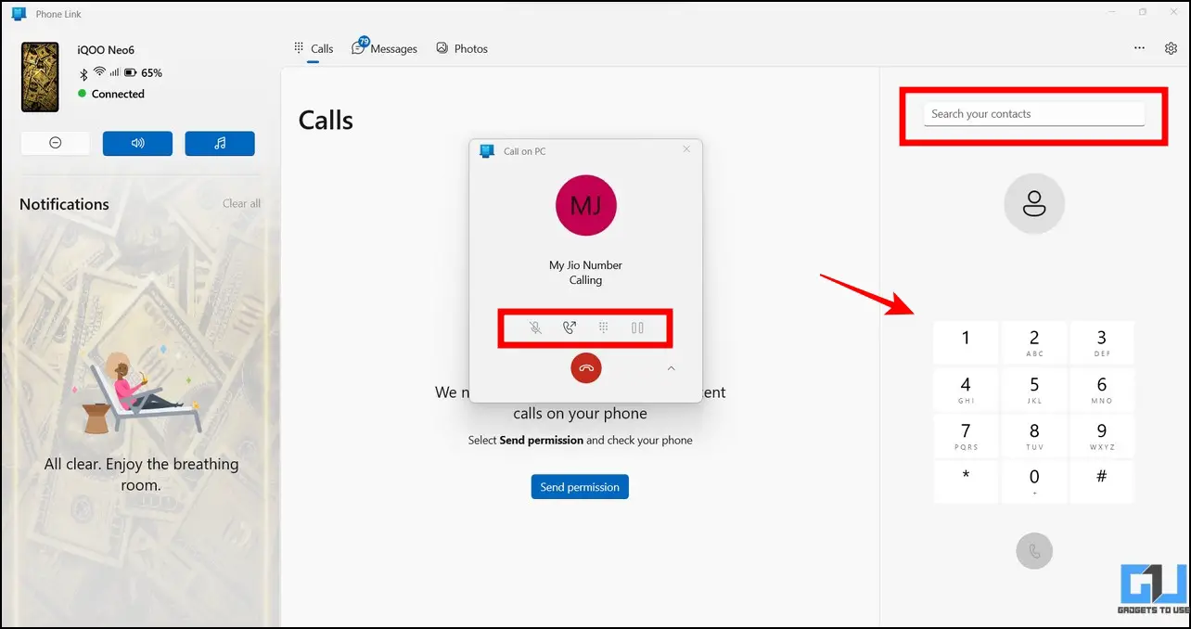Toggle Do Not Disturb on the phone

coord(56,143)
